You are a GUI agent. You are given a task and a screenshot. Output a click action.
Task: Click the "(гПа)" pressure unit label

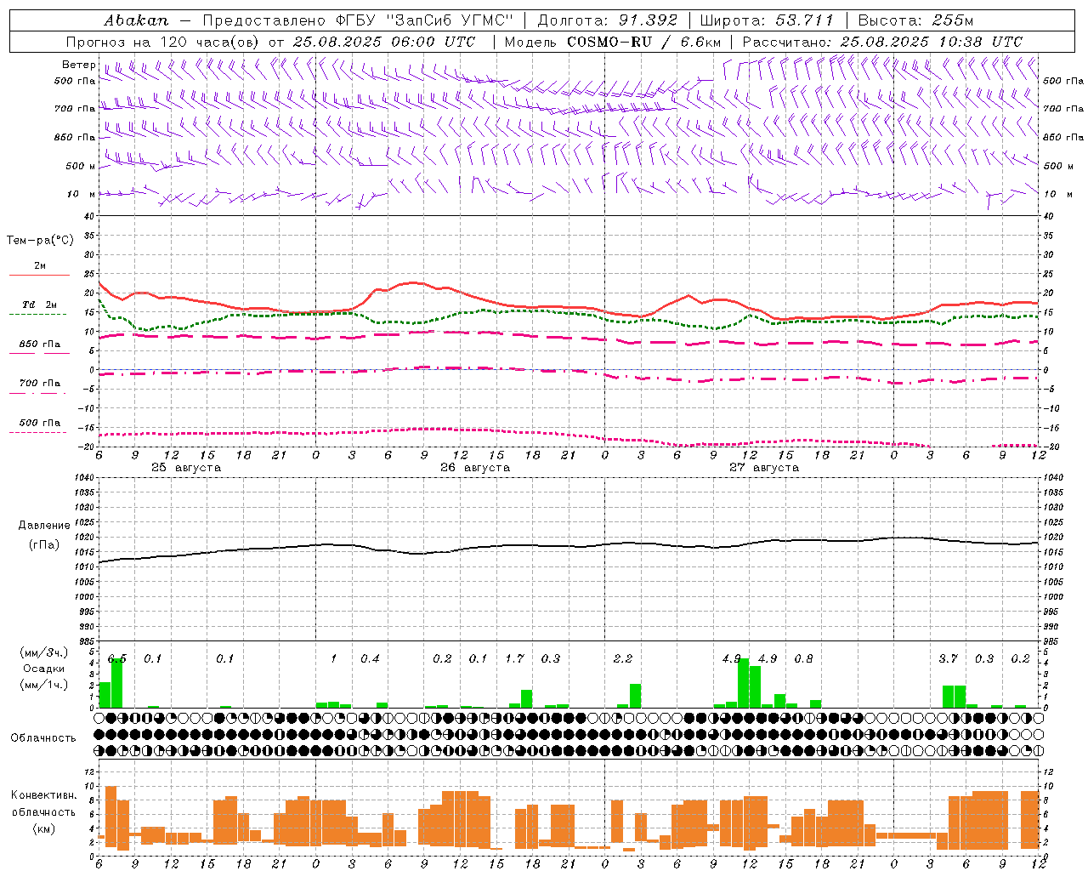tap(44, 545)
